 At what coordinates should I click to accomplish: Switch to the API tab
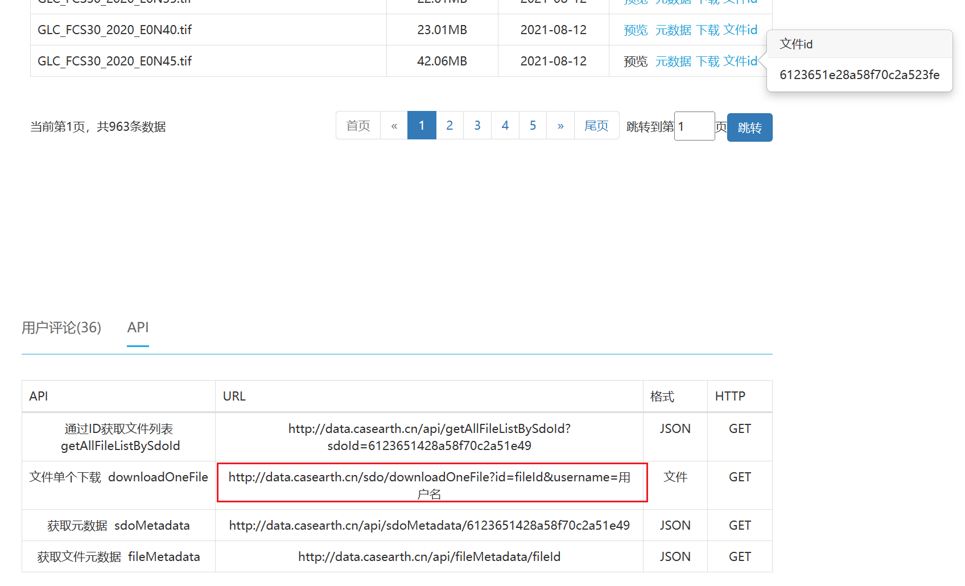[138, 328]
